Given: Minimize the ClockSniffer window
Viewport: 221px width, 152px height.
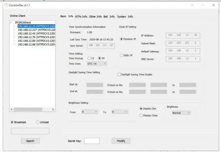Looking at the screenshot, I should pos(192,5).
